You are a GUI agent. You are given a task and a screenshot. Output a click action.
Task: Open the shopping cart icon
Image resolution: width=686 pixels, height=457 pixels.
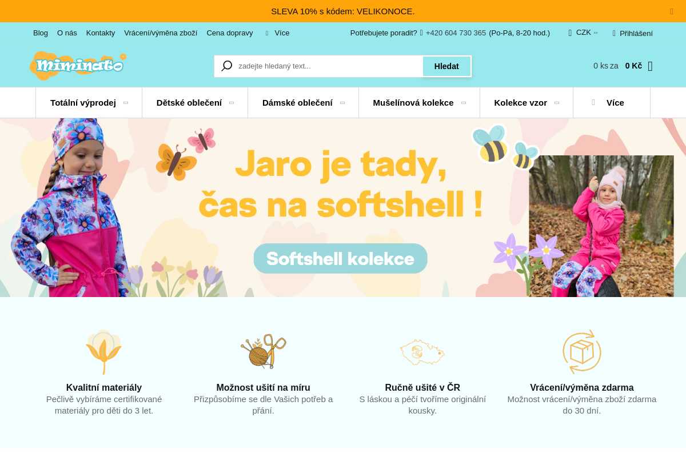[650, 66]
